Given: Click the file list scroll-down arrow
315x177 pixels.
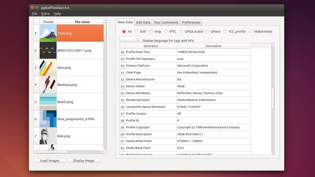Looking at the screenshot, I should click(x=105, y=149).
